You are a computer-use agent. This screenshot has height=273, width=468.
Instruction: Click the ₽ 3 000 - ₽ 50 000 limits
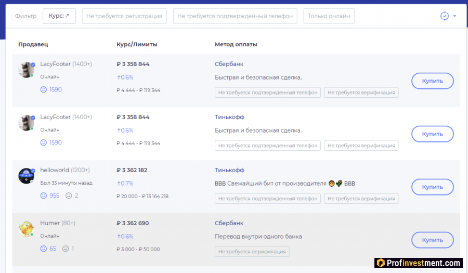pos(138,249)
